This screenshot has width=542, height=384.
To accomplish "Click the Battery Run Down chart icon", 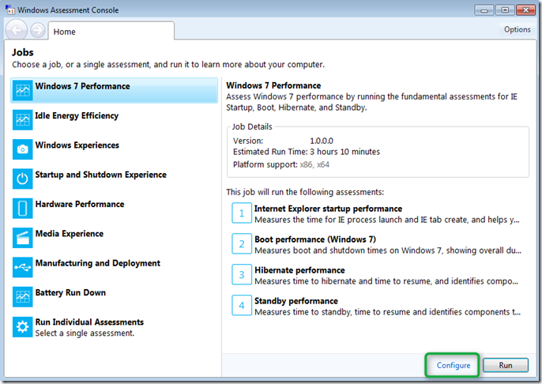I will [22, 296].
